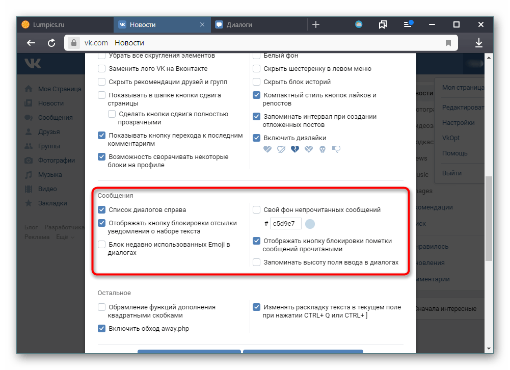Open VkOpt from the right menu
Screen dimensions: 510x370
(x=451, y=138)
